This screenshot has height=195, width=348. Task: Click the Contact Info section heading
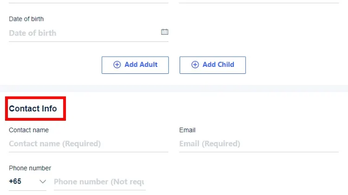33,109
